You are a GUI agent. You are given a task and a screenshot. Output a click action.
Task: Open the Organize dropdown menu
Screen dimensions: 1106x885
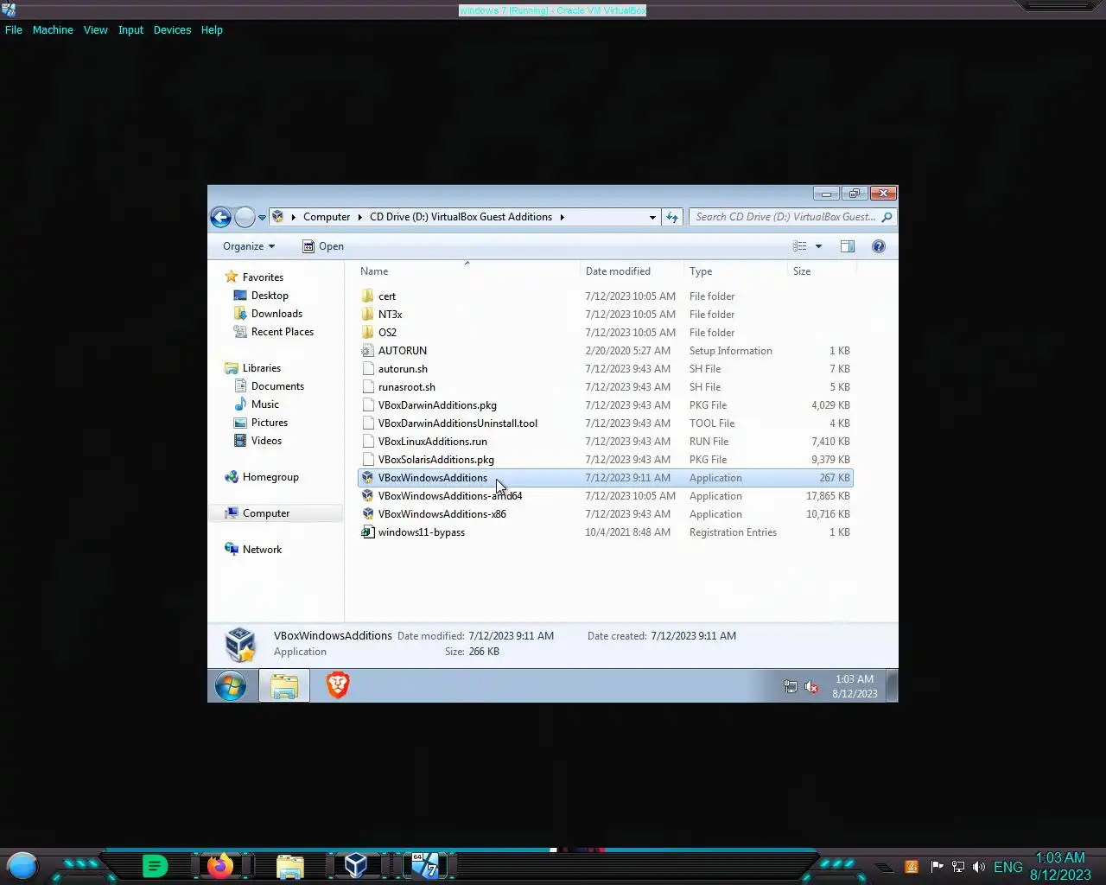tap(249, 246)
